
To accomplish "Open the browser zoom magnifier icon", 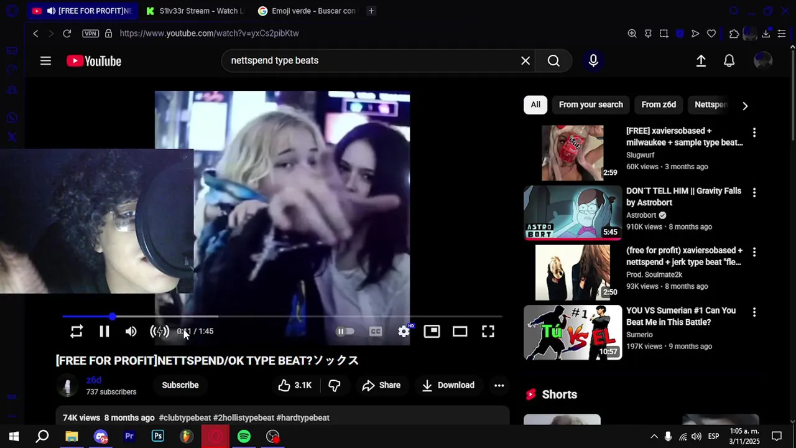I will tap(632, 34).
